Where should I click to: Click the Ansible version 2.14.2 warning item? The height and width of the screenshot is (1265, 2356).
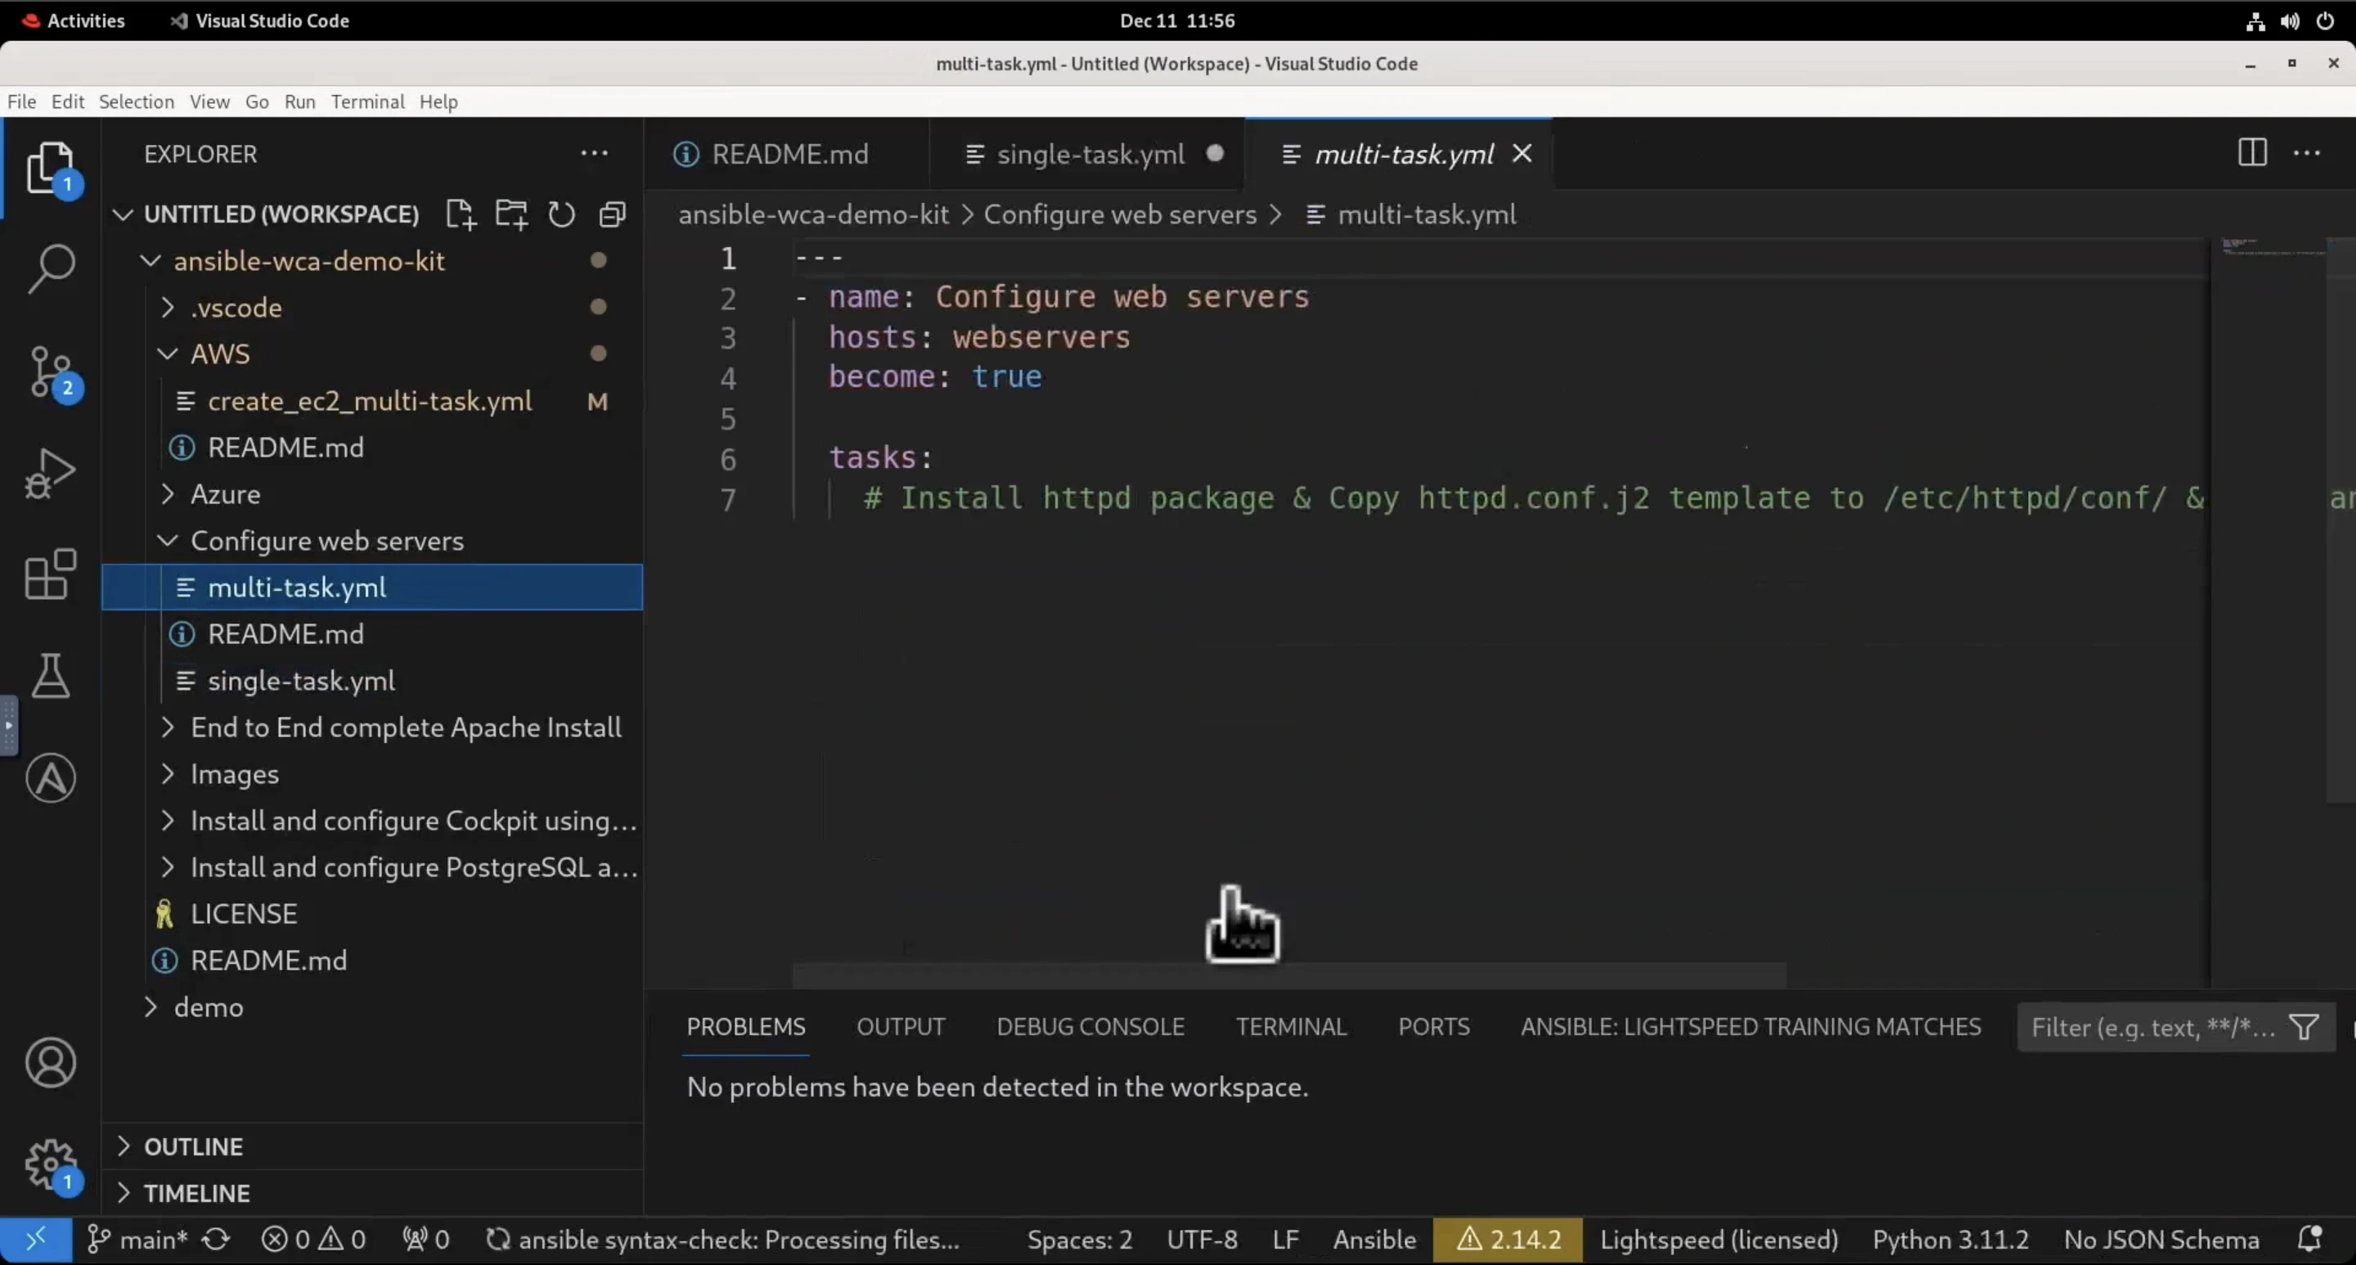coord(1507,1240)
